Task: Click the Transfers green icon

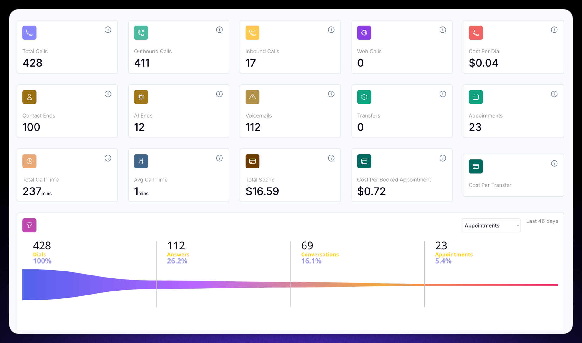Action: 364,97
